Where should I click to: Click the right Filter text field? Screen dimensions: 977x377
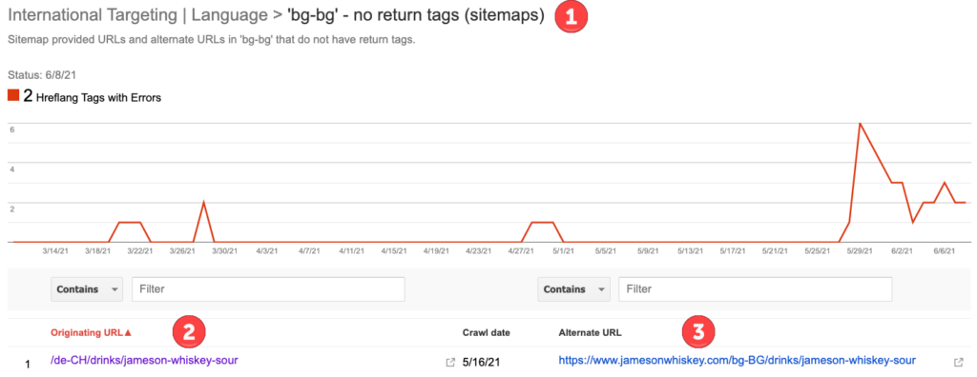(x=756, y=289)
